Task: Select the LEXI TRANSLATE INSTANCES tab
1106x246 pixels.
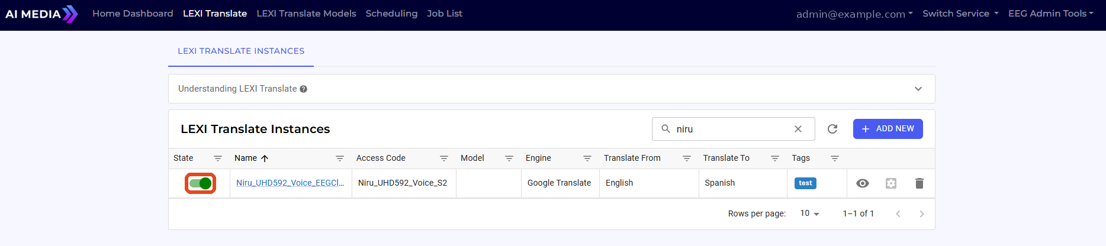Action: 241,51
